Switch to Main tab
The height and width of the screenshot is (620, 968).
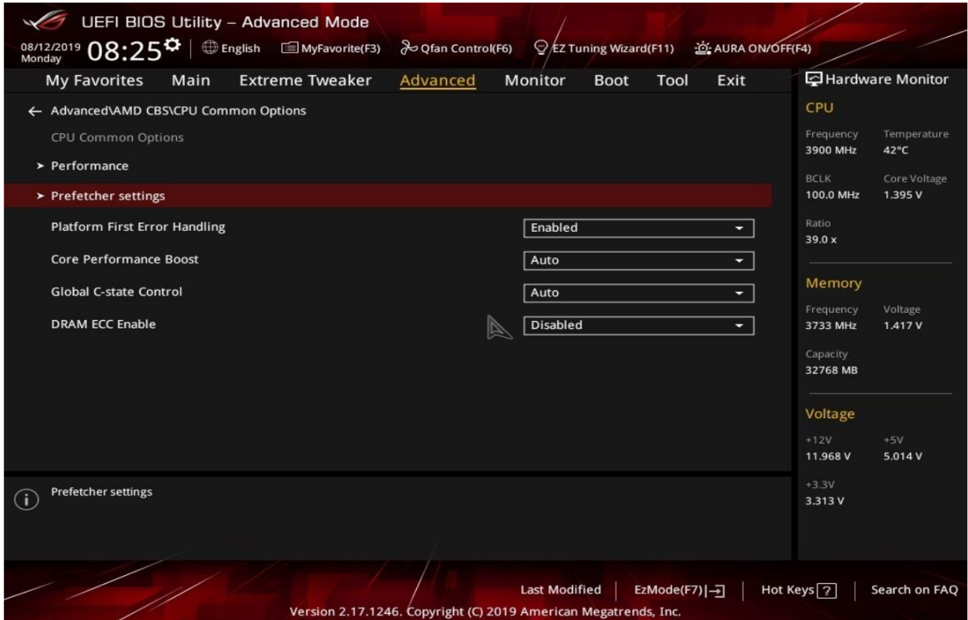tap(191, 80)
